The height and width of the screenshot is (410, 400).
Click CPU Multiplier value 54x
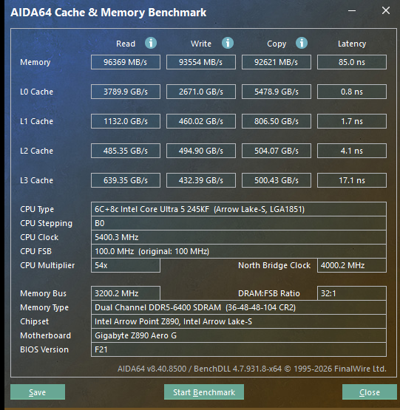click(126, 265)
